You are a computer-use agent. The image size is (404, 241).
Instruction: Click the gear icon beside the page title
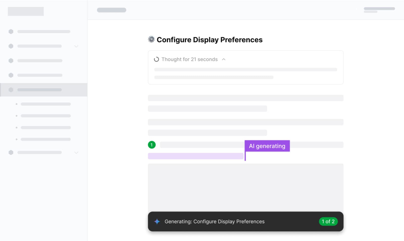coord(151,39)
